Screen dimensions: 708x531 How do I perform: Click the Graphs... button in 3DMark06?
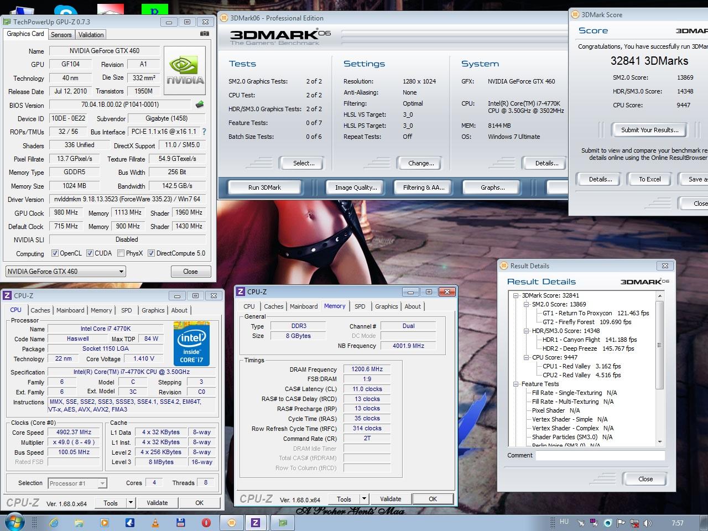(492, 188)
